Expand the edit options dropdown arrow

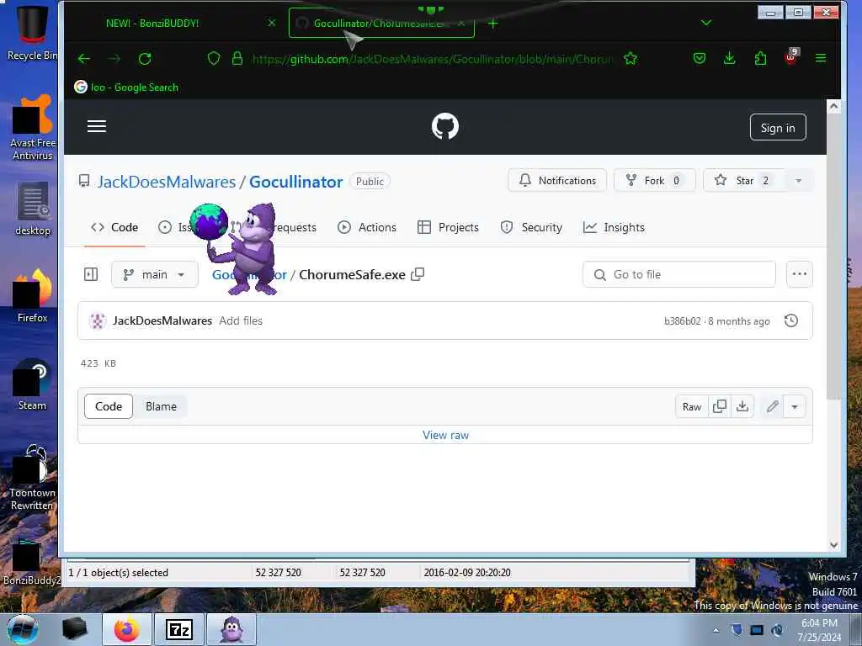[795, 407]
